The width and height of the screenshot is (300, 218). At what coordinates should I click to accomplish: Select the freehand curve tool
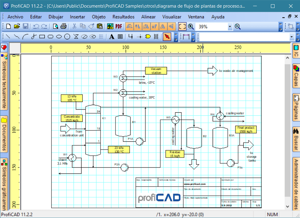pyautogui.click(x=34, y=36)
